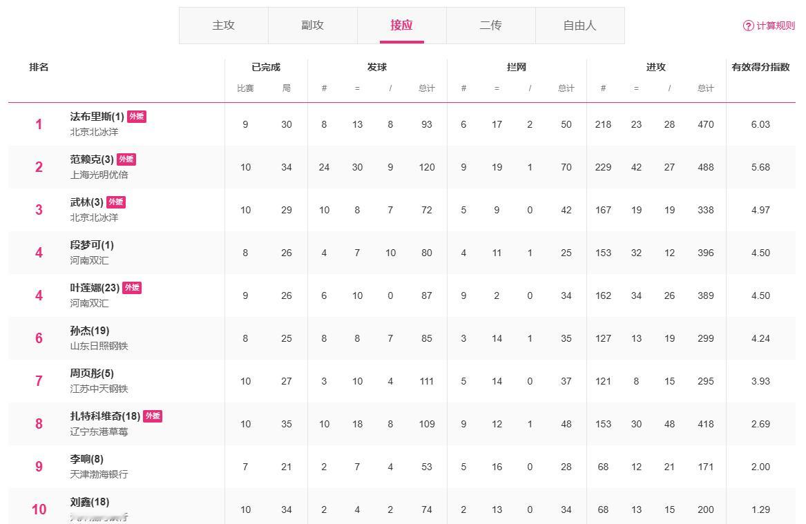Click the 外援 badge next to 法布里斯

137,117
